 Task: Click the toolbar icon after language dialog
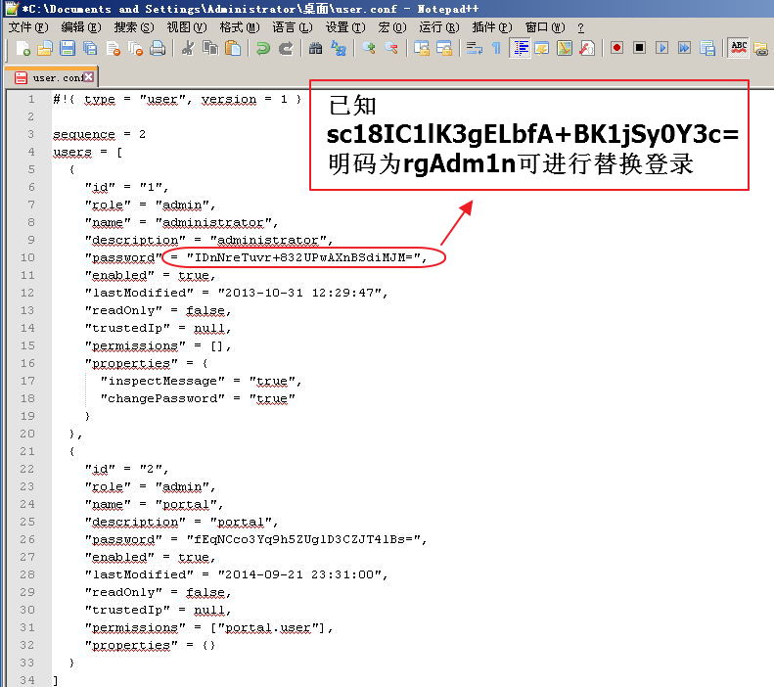pos(565,48)
